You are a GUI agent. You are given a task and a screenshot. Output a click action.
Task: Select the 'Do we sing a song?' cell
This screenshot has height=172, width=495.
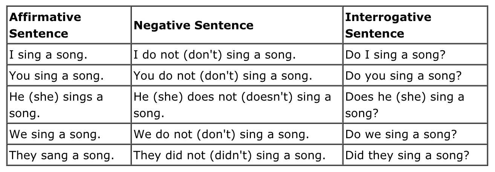401,134
